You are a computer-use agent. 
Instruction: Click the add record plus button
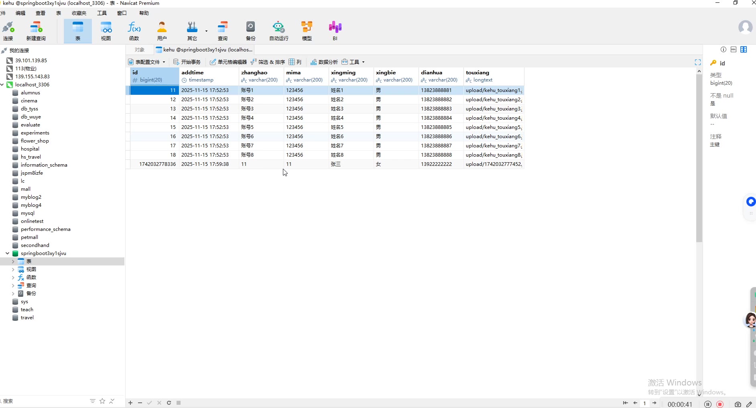tap(130, 403)
